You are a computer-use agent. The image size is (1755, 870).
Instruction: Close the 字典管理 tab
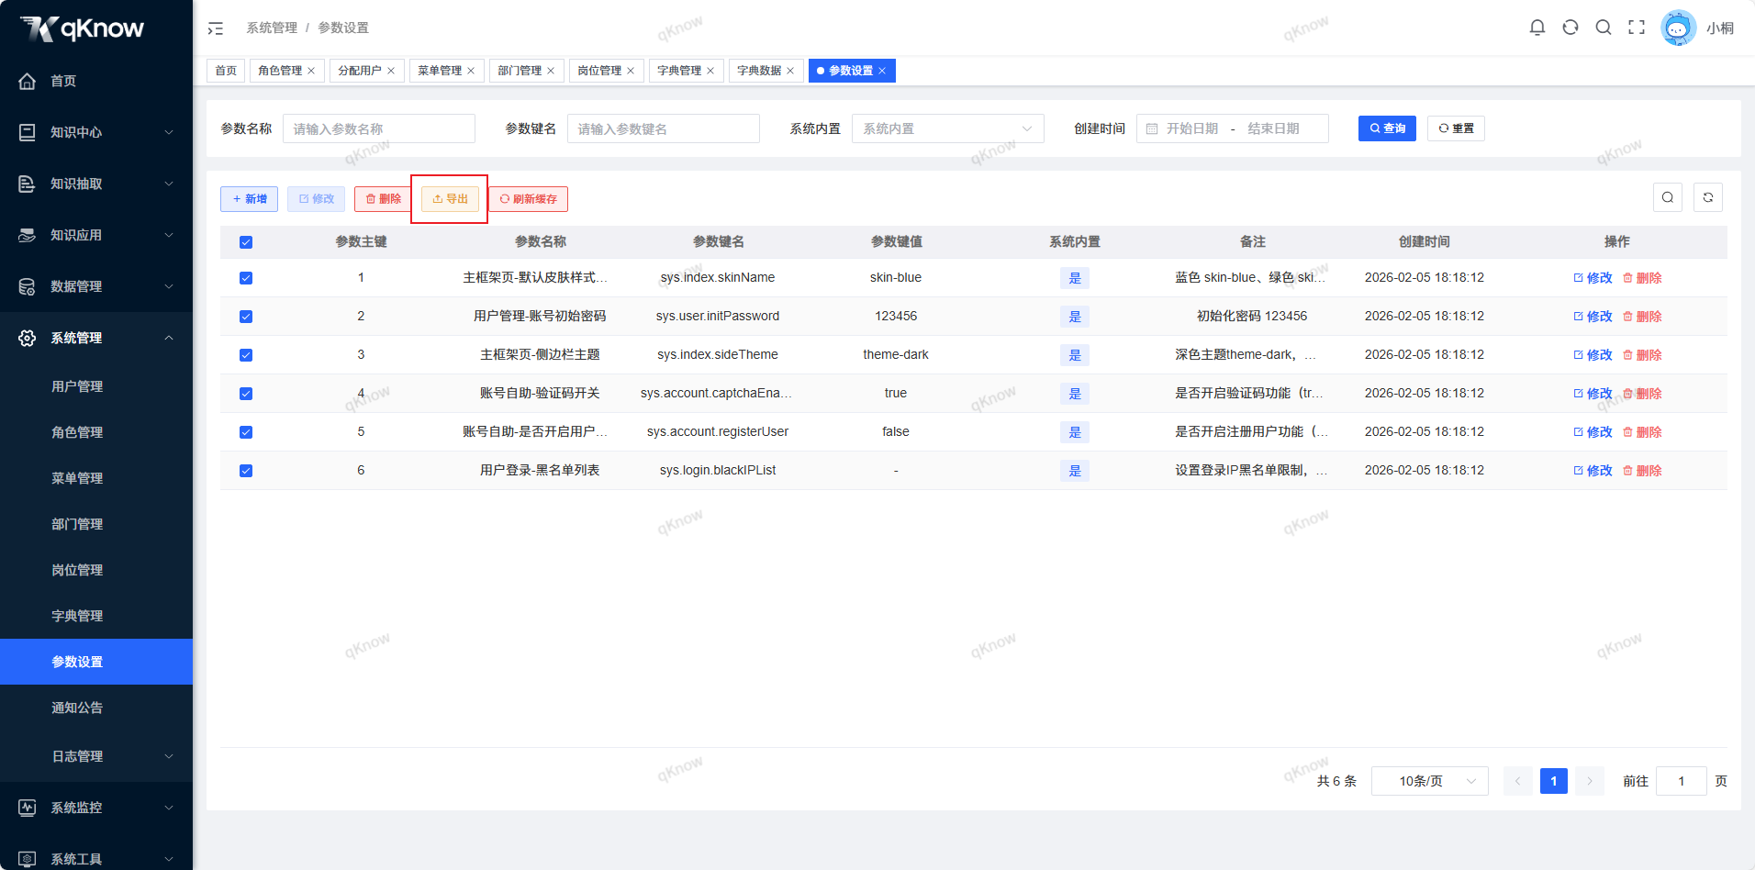[710, 71]
